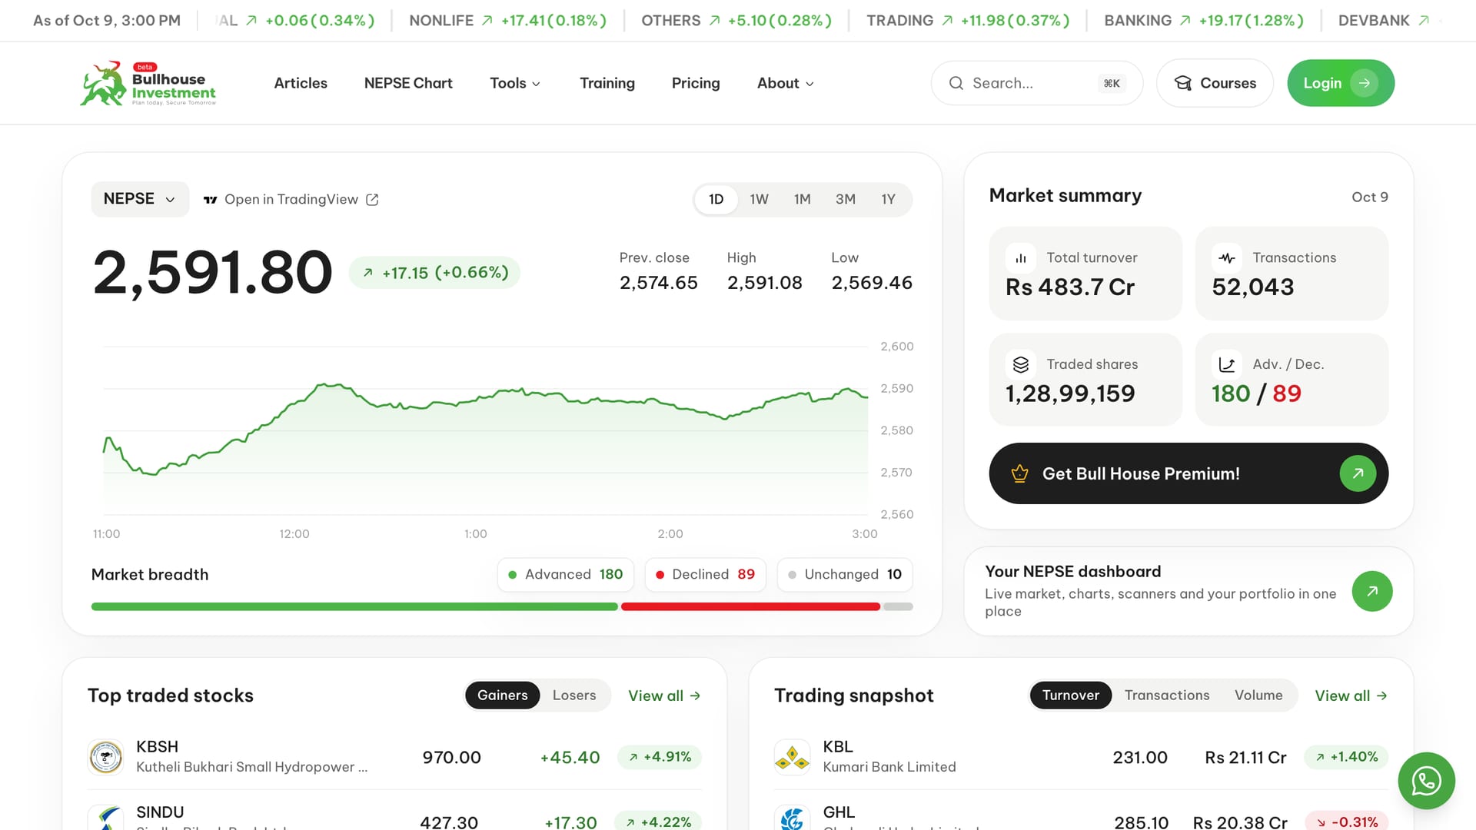Select the 1M chart range
Viewport: 1476px width, 830px height.
(802, 200)
